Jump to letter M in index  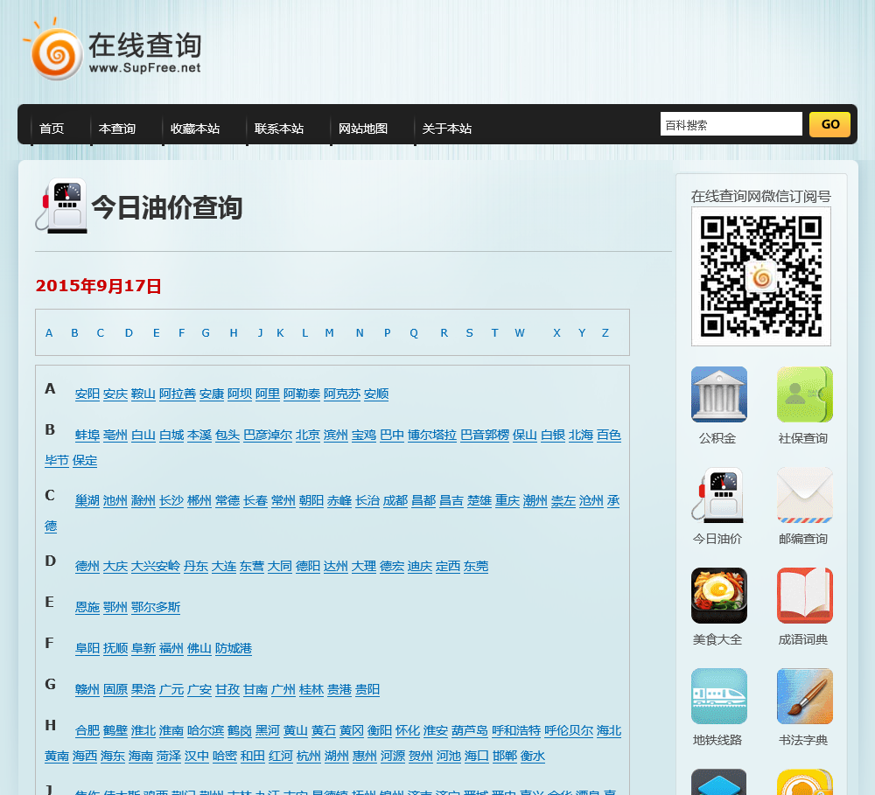coord(330,333)
